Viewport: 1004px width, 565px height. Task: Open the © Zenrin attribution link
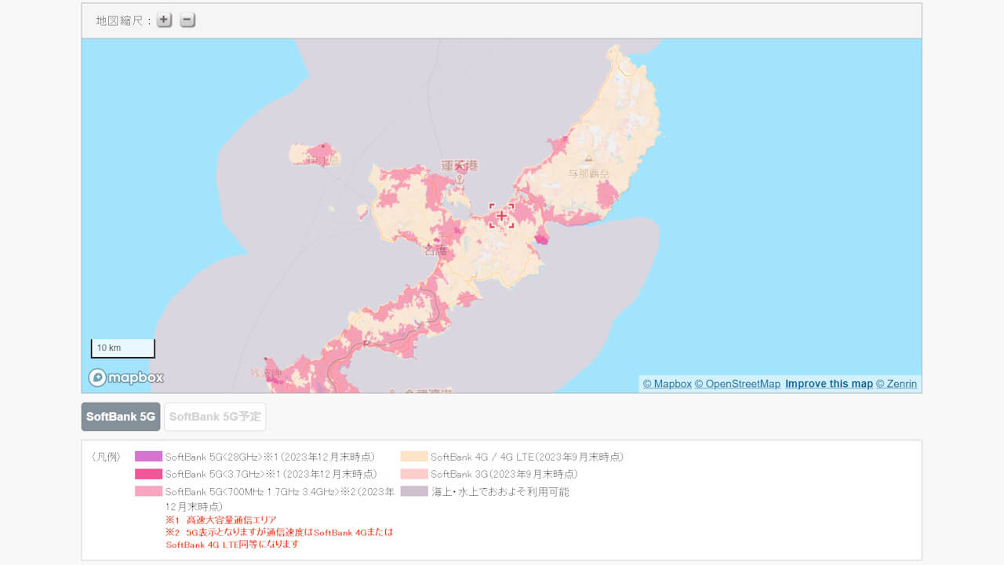(897, 384)
